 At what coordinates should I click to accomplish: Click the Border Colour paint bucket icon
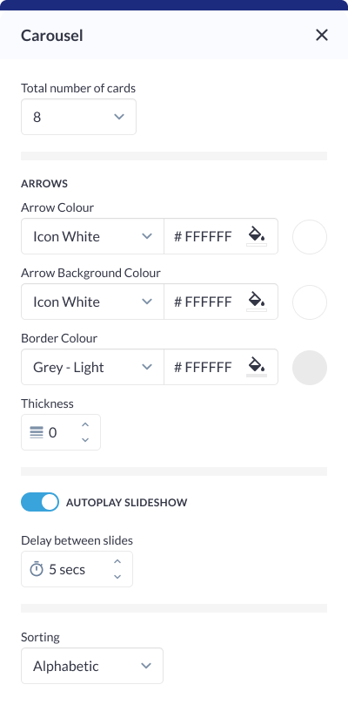257,367
